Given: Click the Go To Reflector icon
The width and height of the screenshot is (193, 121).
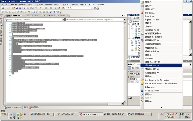Looking at the screenshot, I should click(x=142, y=91).
